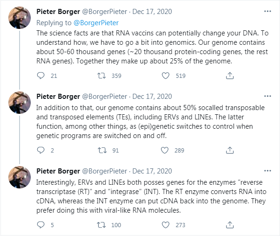The width and height of the screenshot is (280, 236).
Task: Like the tweet with 273 likes
Action: click(166, 225)
